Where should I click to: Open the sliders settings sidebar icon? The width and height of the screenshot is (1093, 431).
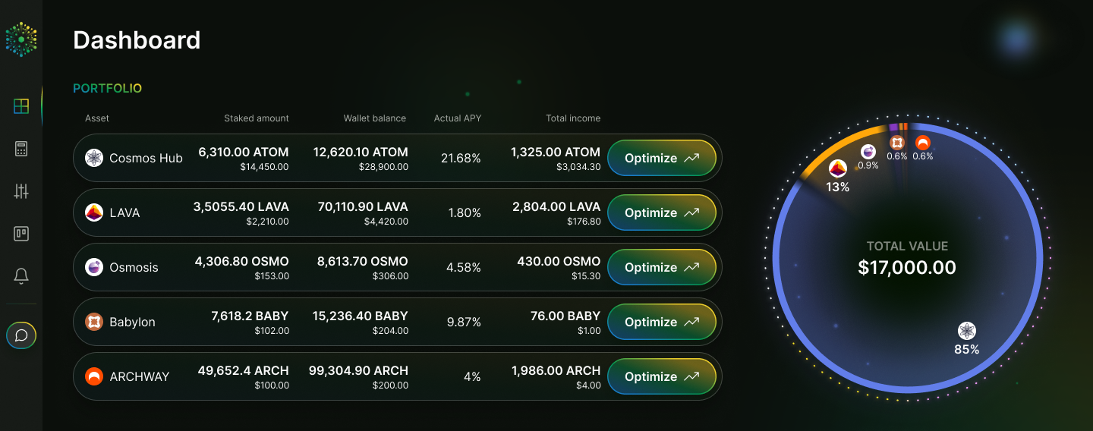pos(21,191)
